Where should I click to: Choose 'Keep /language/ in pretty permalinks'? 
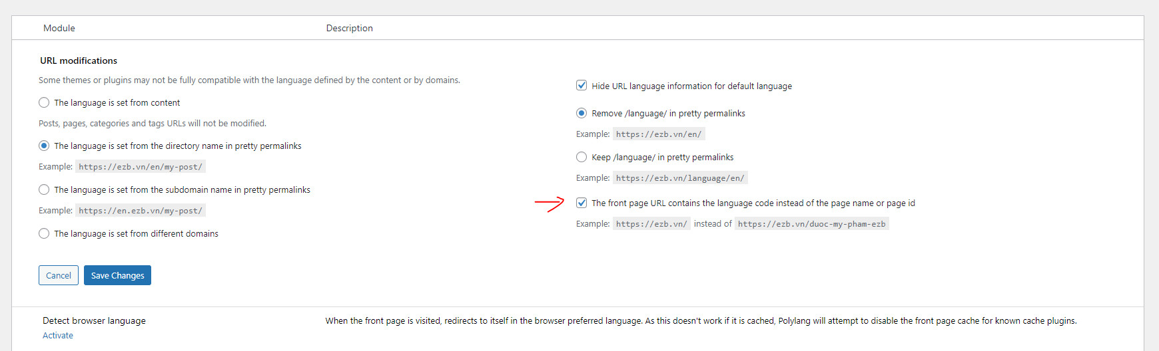581,157
